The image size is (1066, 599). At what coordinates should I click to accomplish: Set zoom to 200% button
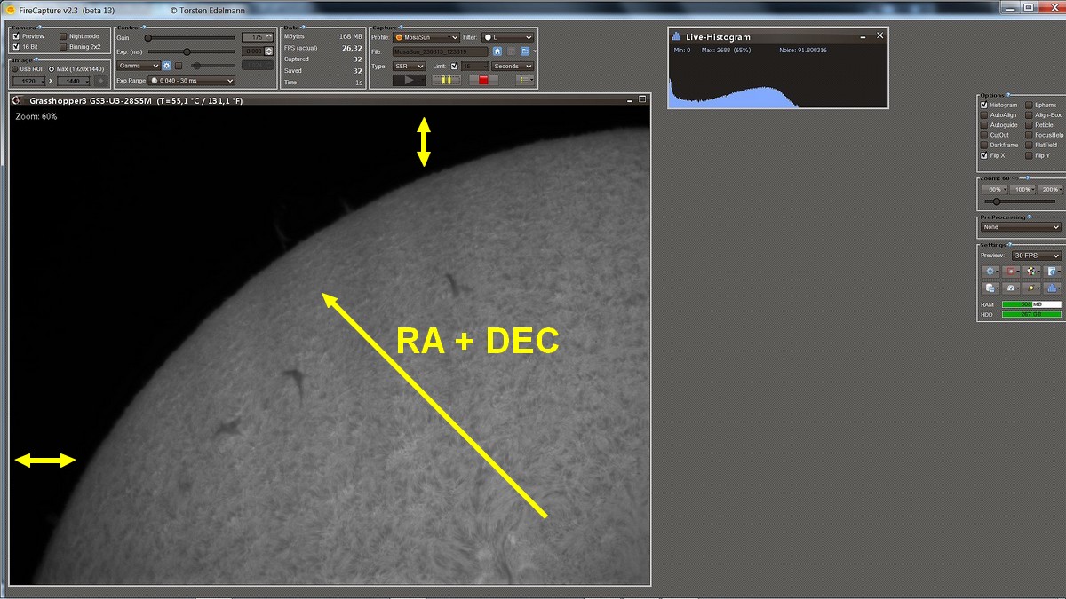[1050, 190]
